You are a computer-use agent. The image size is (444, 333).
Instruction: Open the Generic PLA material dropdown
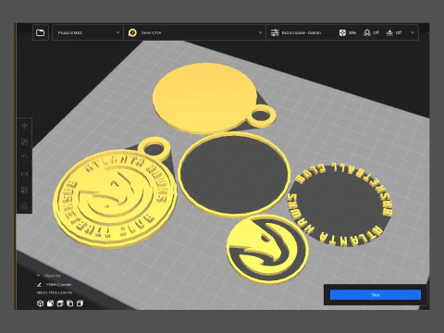coord(195,32)
